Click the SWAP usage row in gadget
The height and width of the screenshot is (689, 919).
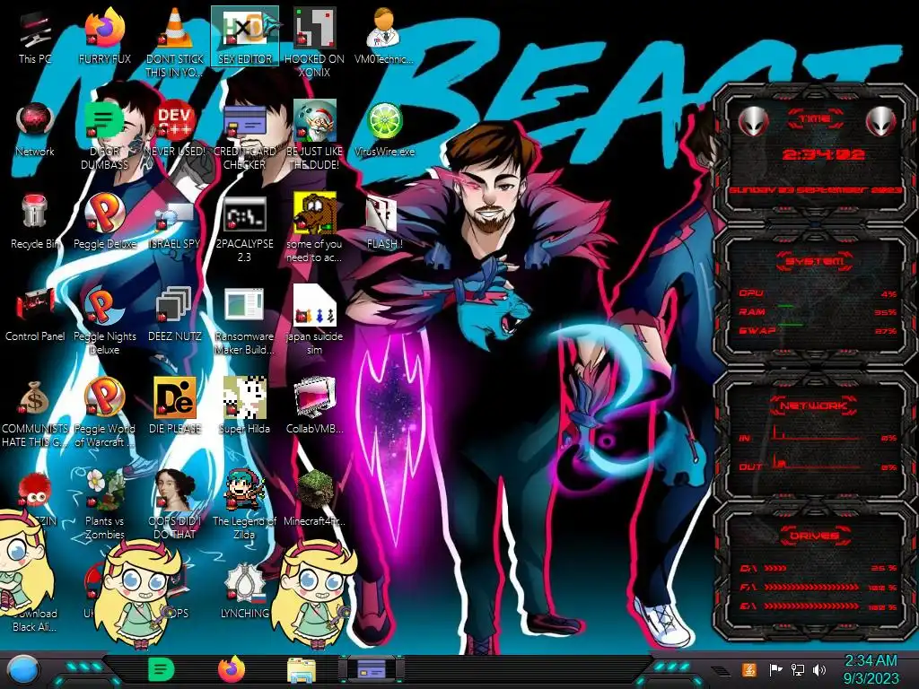tap(817, 330)
